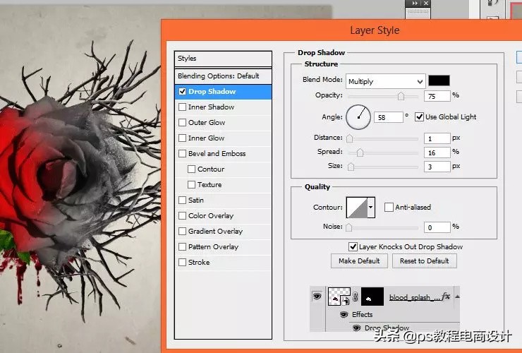The height and width of the screenshot is (353, 522).
Task: Open the black shadow color swatch
Action: coord(439,80)
